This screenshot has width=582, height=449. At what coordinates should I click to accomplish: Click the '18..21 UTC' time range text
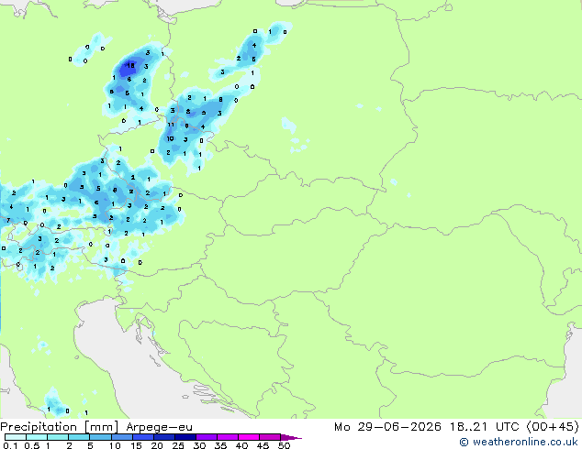pyautogui.click(x=484, y=427)
